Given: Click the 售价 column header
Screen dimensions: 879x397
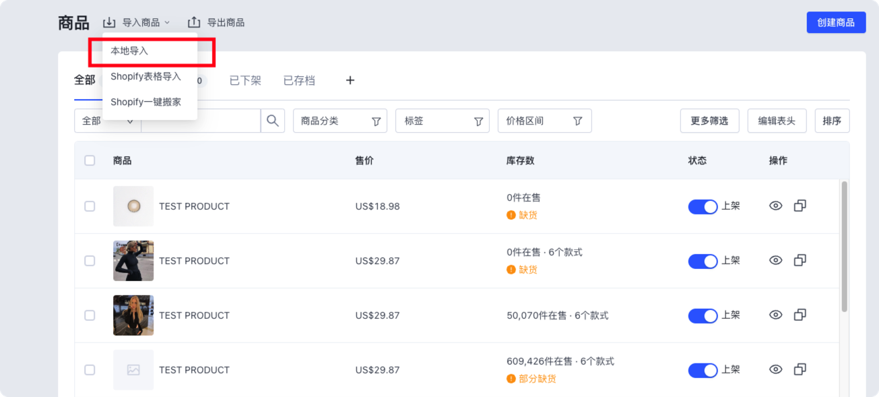Looking at the screenshot, I should [364, 160].
